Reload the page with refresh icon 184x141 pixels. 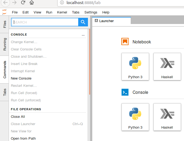point(23,2)
